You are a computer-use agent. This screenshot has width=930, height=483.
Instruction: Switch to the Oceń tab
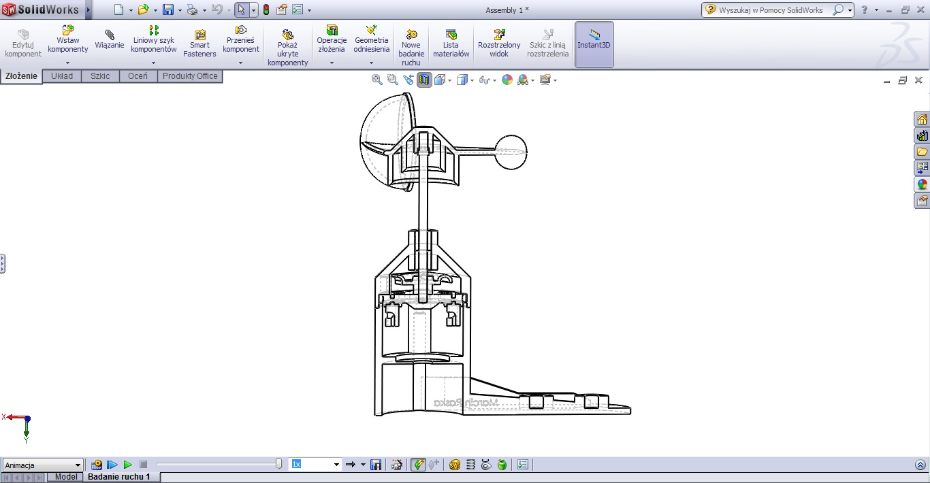[138, 76]
